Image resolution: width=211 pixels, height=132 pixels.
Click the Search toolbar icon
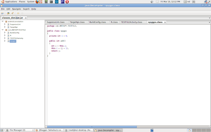pos(13,13)
